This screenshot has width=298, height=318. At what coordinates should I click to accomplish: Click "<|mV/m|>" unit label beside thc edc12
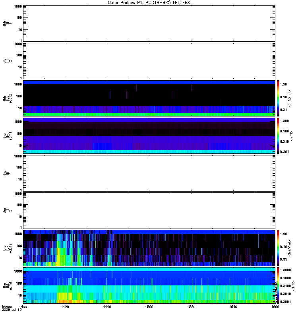pos(290,248)
